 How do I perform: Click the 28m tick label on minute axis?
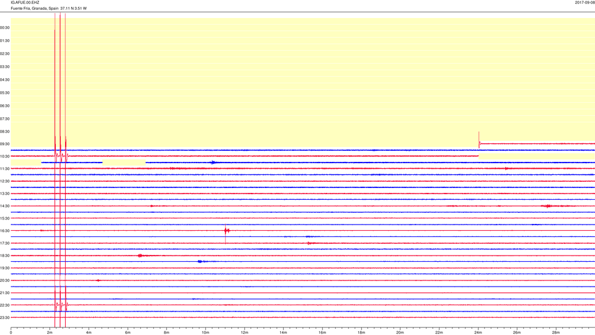(x=555, y=333)
